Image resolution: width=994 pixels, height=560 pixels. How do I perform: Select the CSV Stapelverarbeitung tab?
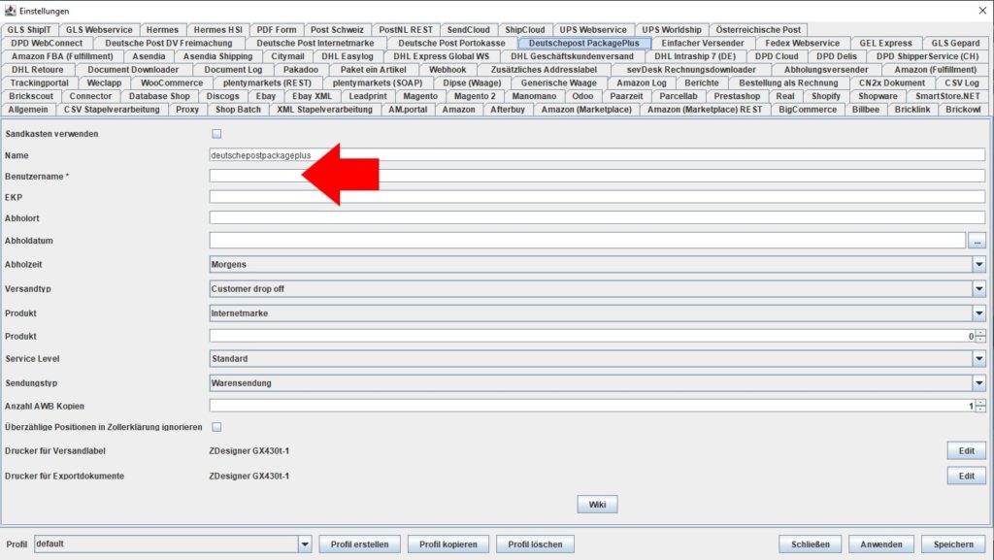(x=112, y=110)
